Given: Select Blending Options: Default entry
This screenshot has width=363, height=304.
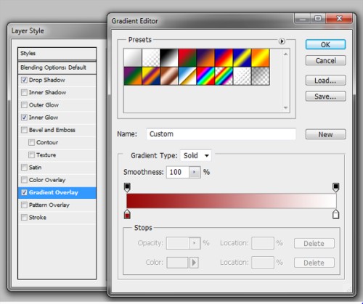Looking at the screenshot, I should pyautogui.click(x=57, y=67).
